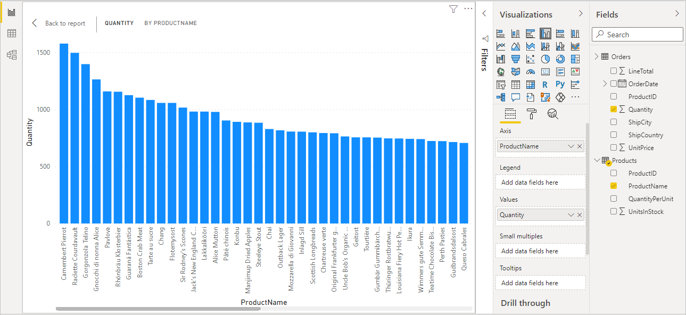Select the R script visual
The image size is (686, 315).
545,84
